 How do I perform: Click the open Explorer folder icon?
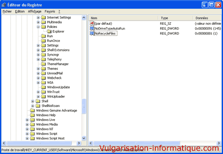point(49,32)
